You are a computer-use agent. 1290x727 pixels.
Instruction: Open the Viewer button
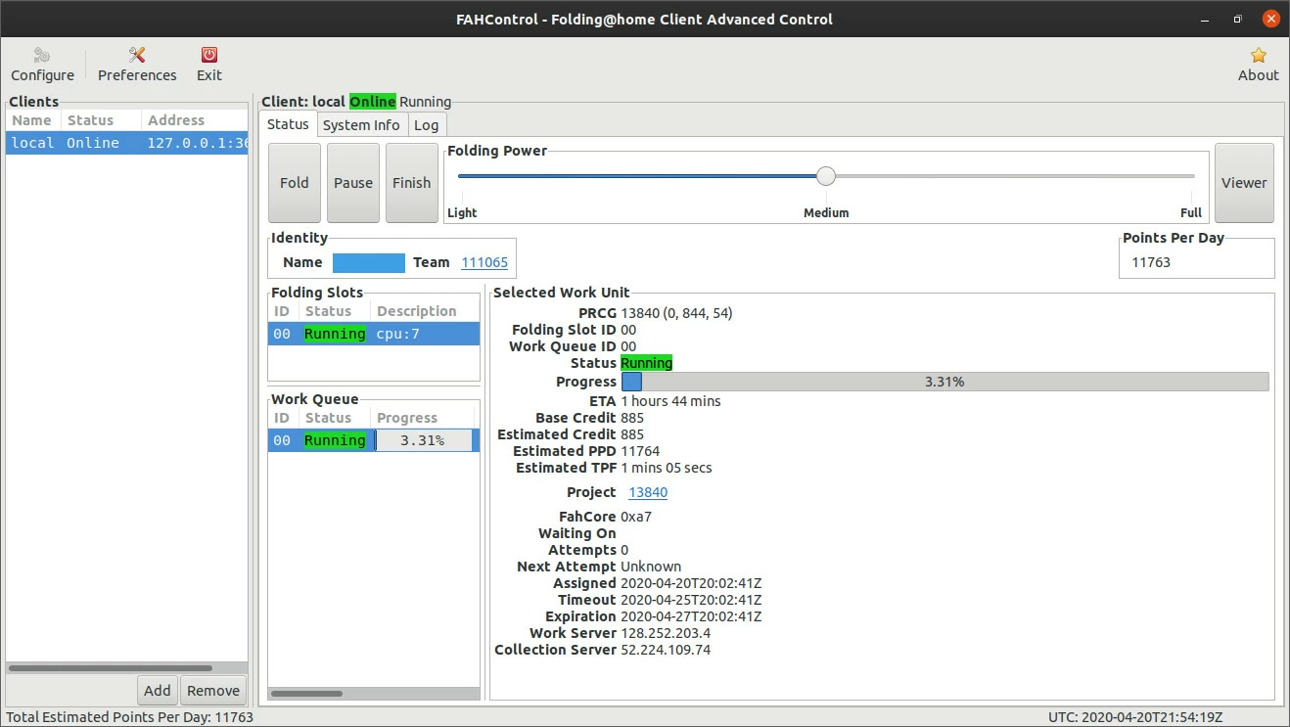coord(1244,183)
